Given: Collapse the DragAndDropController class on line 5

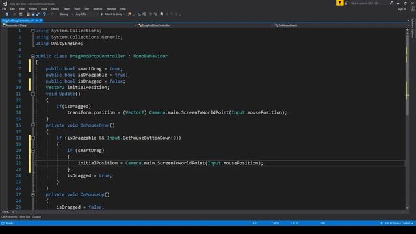Looking at the screenshot, I should (33, 56).
